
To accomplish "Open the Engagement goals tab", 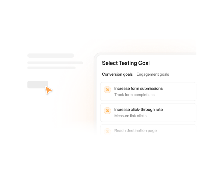I will point(152,74).
